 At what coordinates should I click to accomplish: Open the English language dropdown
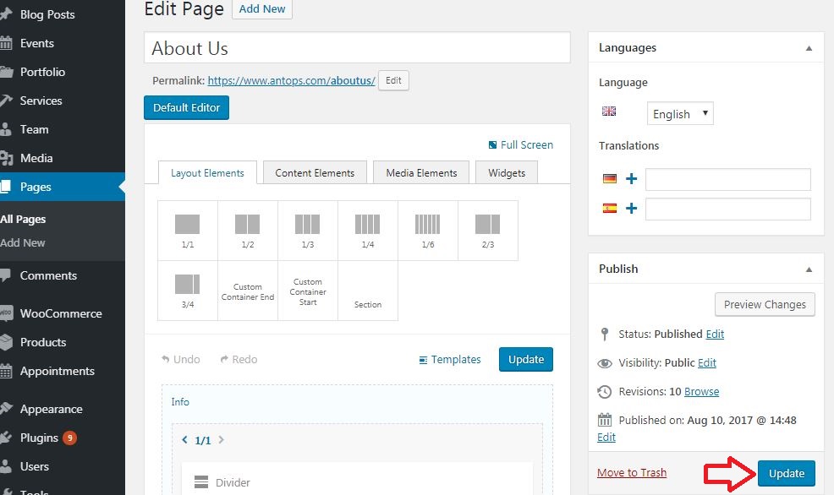coord(680,114)
